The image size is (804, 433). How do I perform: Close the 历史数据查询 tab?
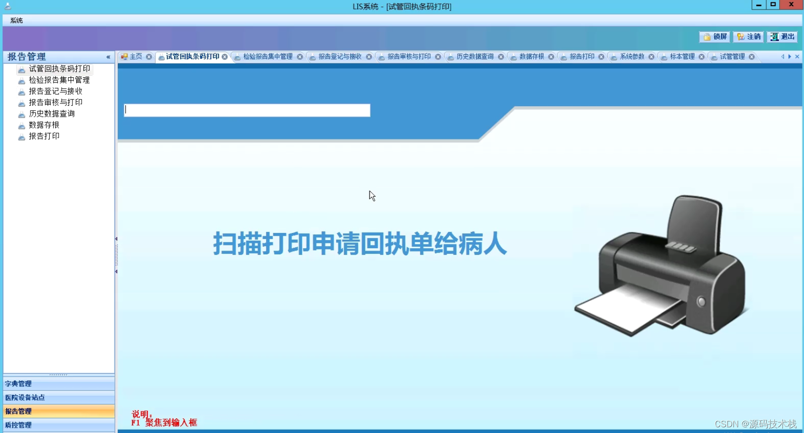point(501,56)
